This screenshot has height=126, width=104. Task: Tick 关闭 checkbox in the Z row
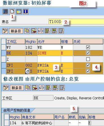pos(88,59)
